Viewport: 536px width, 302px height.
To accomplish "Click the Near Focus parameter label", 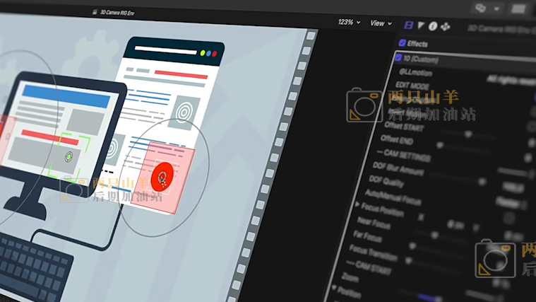I will 374,221.
